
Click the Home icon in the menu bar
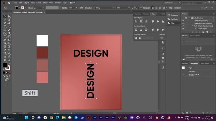pos(9,3)
